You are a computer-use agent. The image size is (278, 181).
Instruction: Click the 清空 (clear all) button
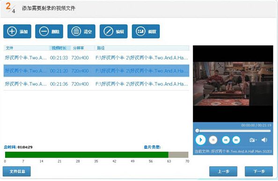click(x=81, y=31)
